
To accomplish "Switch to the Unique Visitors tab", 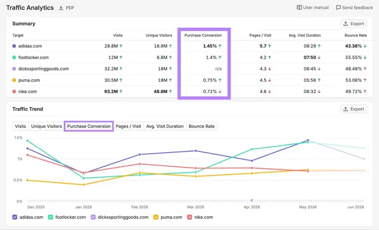I will coord(46,126).
